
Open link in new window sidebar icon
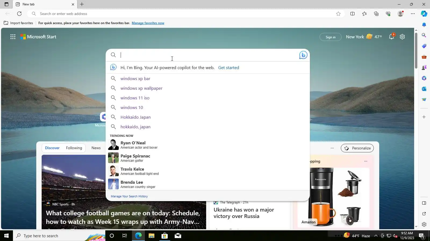[424, 214]
